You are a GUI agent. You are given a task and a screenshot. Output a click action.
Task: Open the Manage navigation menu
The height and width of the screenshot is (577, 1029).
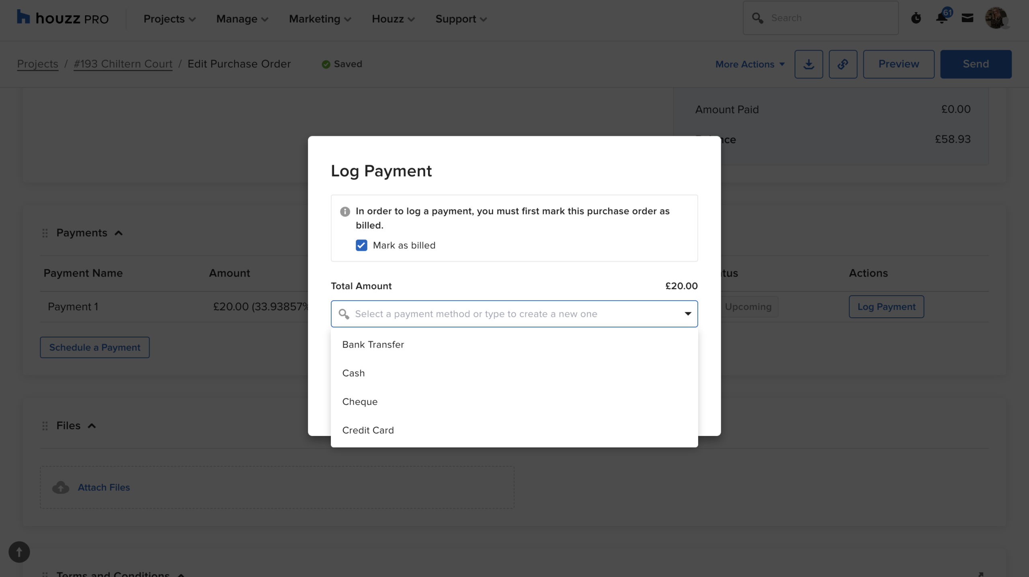click(x=242, y=19)
